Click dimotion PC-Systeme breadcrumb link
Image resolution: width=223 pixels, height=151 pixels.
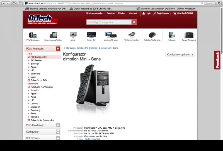point(87,48)
